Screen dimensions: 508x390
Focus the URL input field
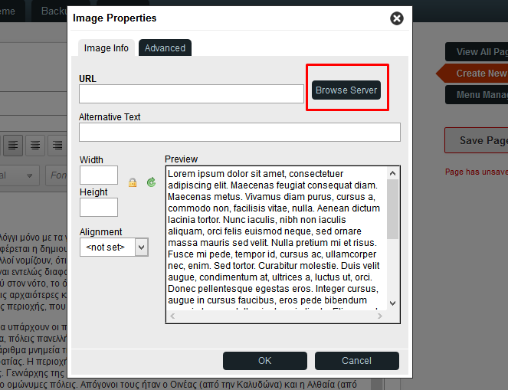click(192, 94)
